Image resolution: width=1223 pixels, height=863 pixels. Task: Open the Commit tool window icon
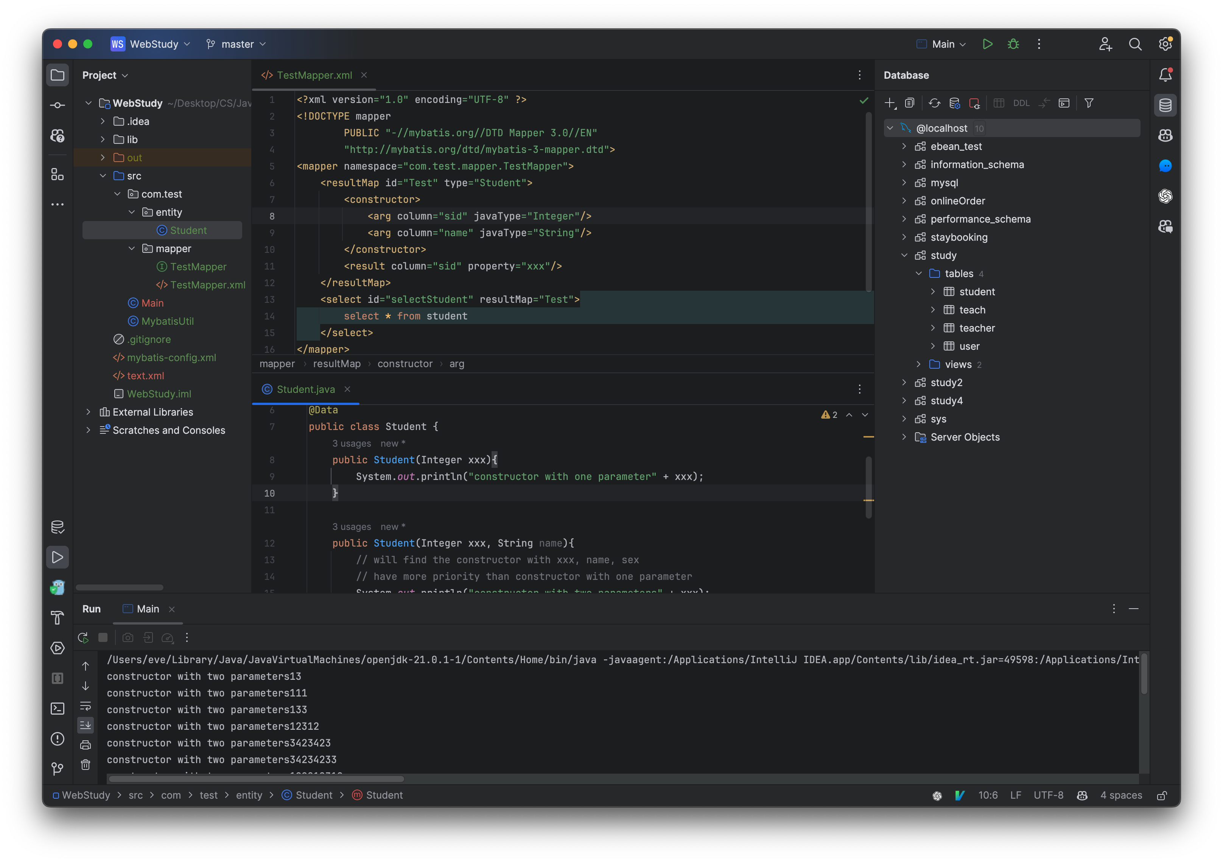click(x=58, y=106)
